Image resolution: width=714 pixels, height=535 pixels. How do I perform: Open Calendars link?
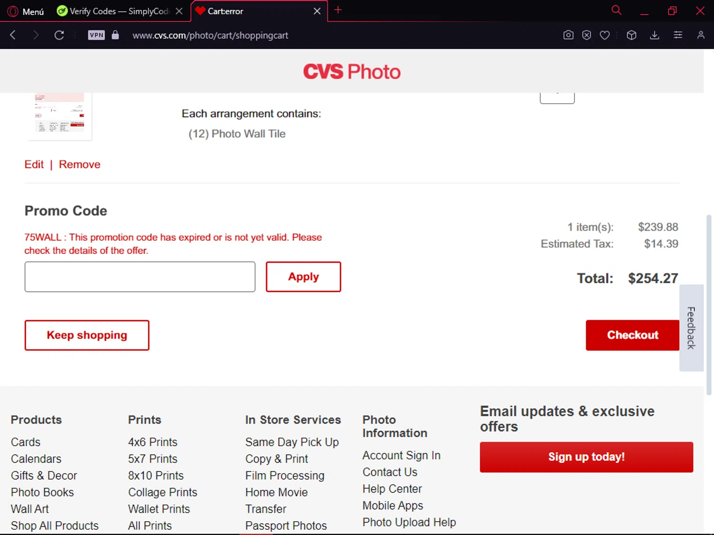(x=36, y=459)
